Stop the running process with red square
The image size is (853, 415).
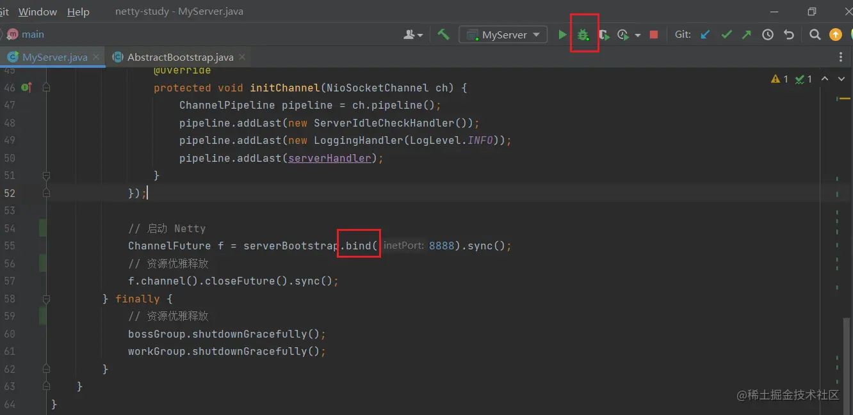[x=653, y=35]
